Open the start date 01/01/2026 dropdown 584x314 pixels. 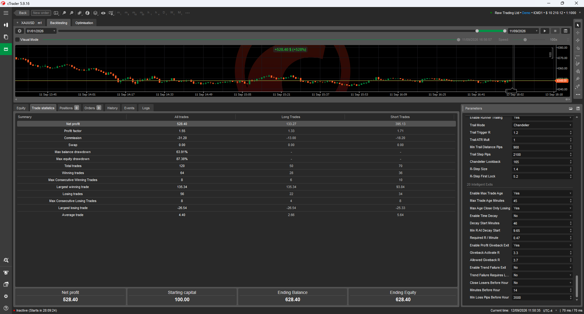pos(41,31)
